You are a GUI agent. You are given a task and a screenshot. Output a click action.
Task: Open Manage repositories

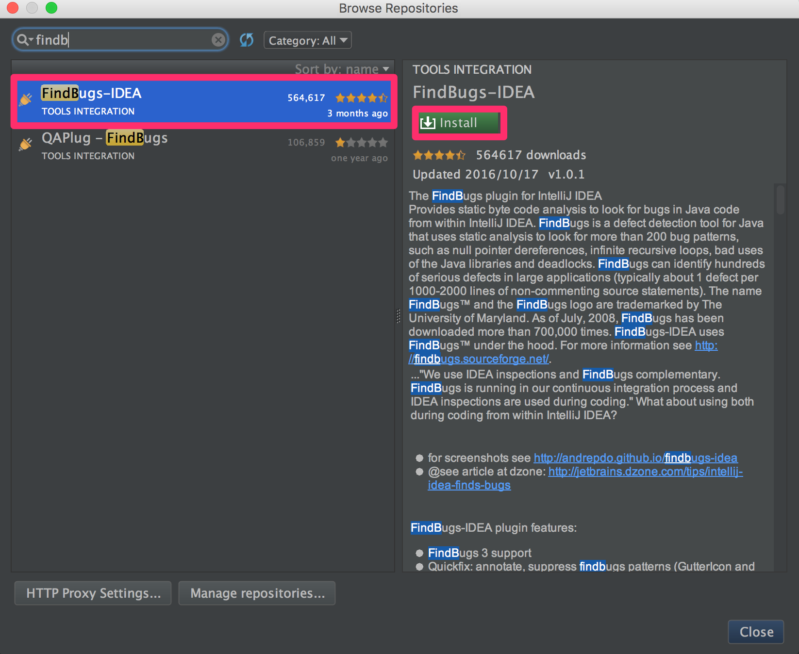pos(257,593)
